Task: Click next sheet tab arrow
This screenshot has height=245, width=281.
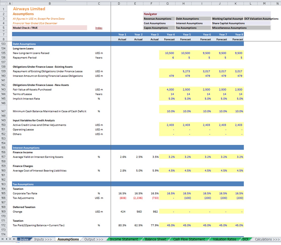Action: 10,239
